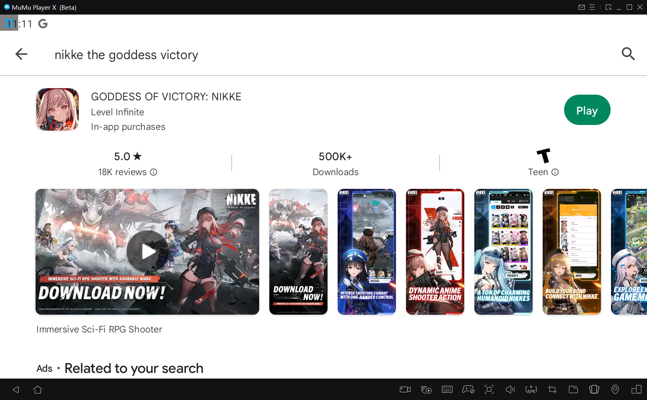The width and height of the screenshot is (647, 400).
Task: Open the gamepad settings icon
Action: pos(468,389)
